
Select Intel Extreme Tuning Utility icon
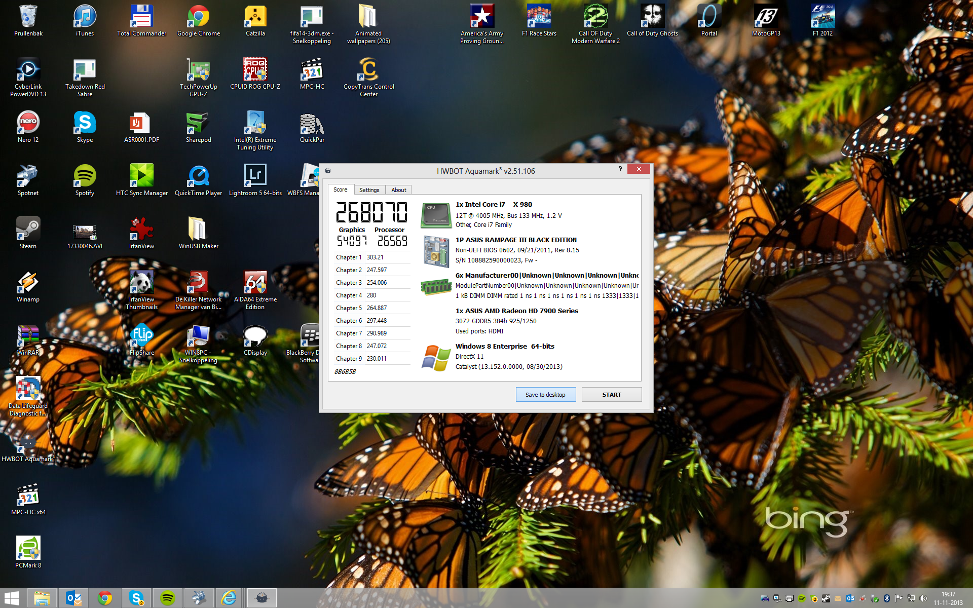(x=255, y=130)
